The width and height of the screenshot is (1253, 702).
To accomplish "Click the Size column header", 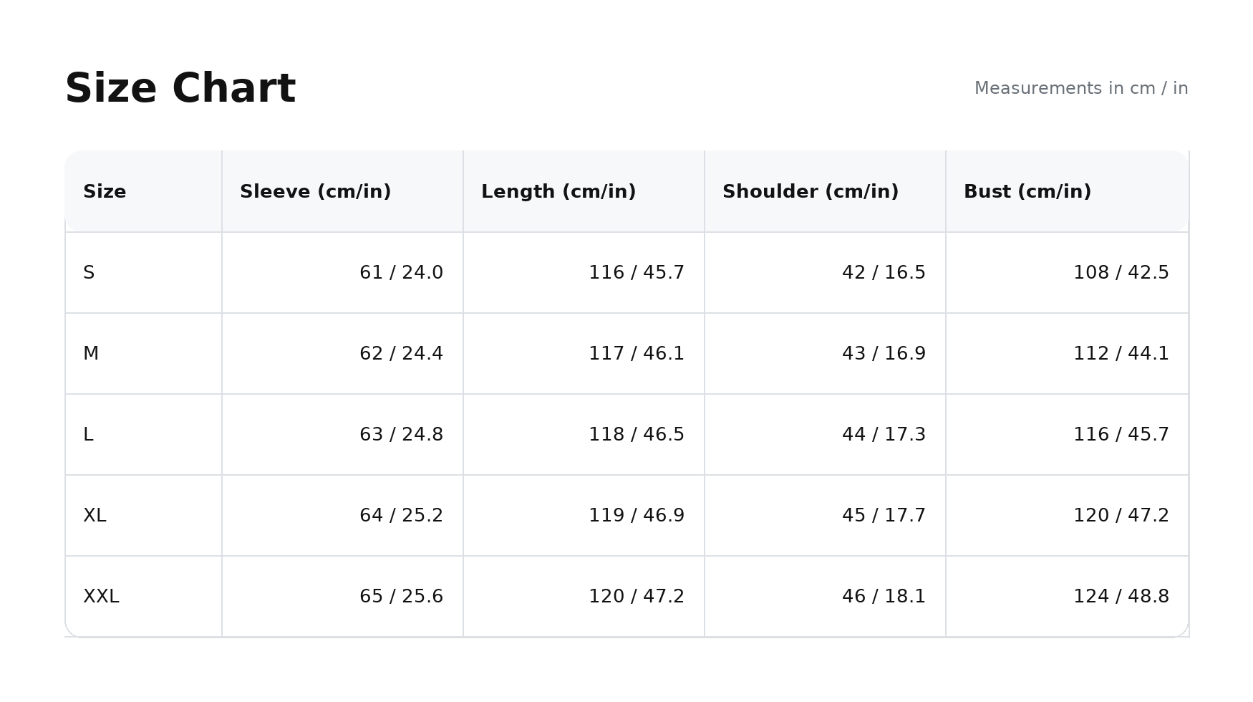I will click(x=105, y=192).
